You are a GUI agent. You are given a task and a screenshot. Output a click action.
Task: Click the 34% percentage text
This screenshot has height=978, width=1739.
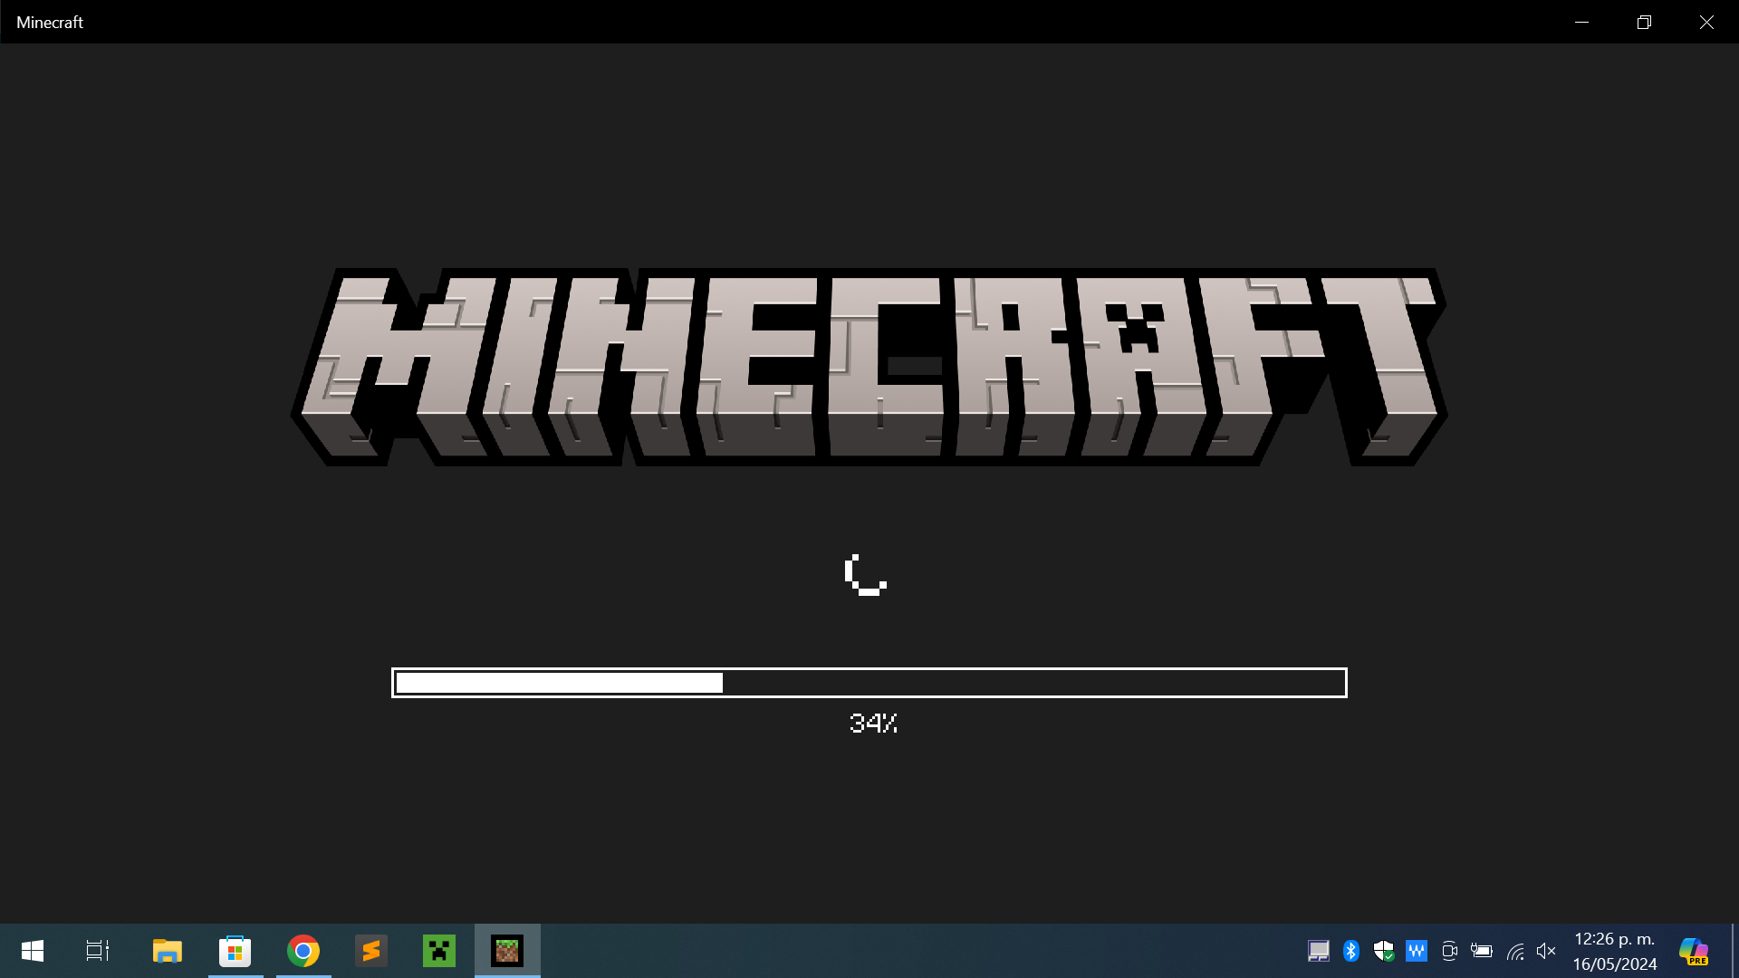(x=872, y=724)
